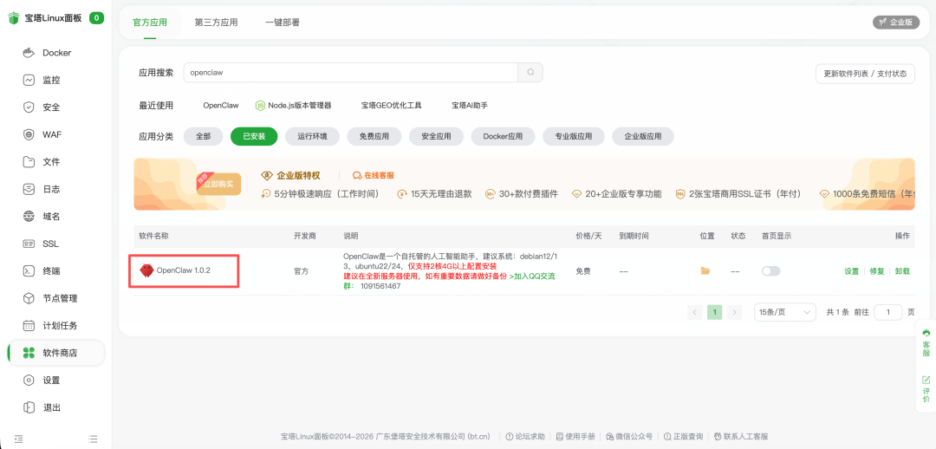
Task: Open 正版查询 footer link
Action: click(684, 437)
